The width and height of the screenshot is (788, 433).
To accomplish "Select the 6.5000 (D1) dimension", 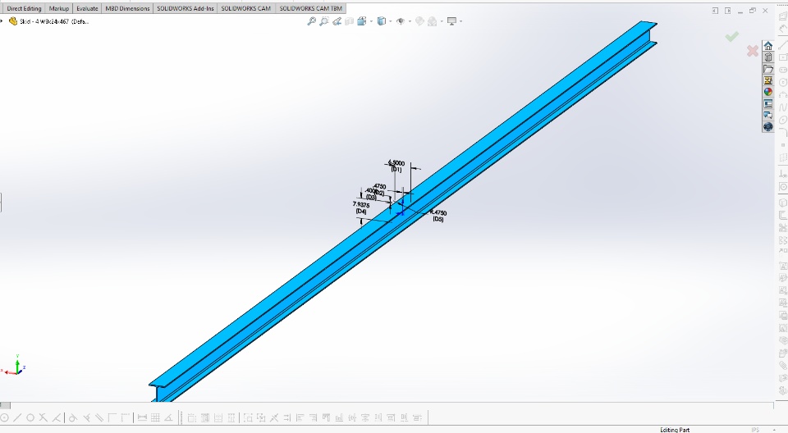I will click(396, 166).
